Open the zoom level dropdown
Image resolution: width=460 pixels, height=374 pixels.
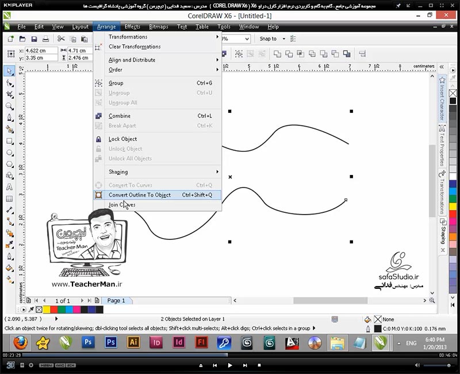(x=247, y=39)
